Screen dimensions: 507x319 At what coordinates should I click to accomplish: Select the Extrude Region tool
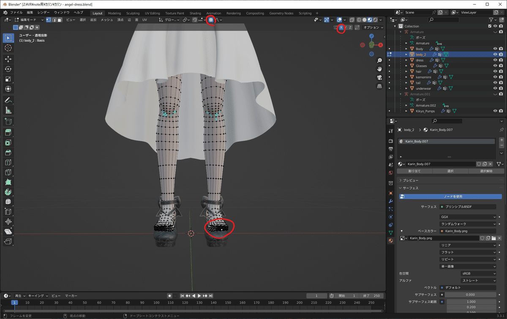coord(8,133)
